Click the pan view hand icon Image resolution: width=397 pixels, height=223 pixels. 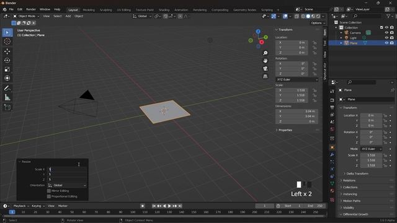tap(265, 61)
